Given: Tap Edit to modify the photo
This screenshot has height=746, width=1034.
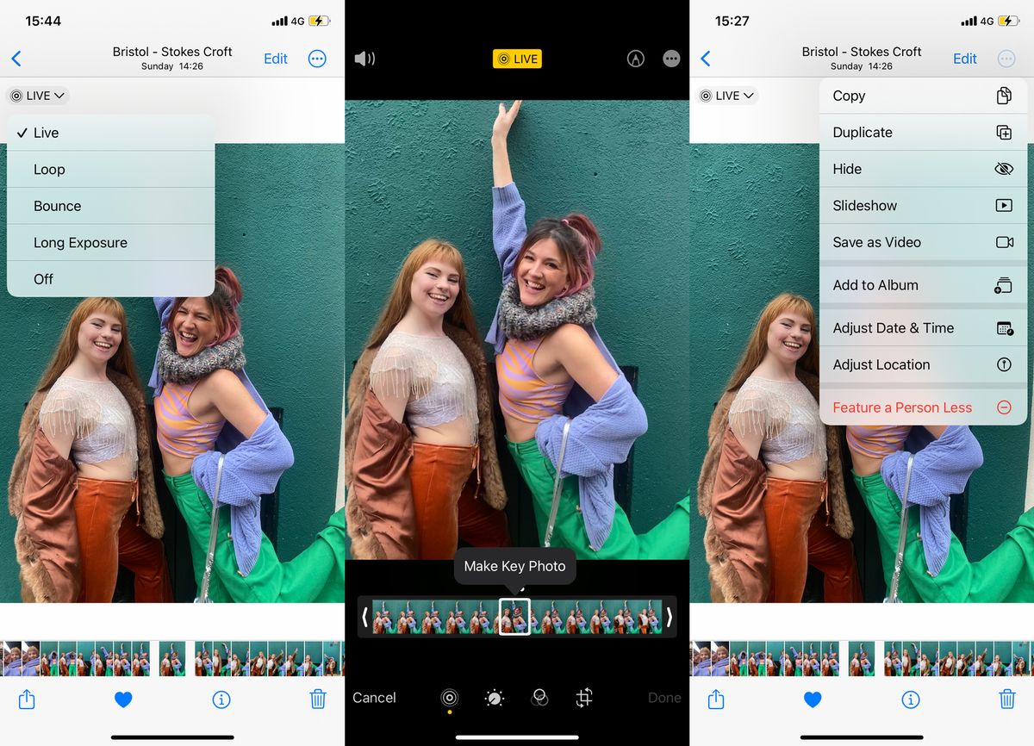Looking at the screenshot, I should coord(275,59).
